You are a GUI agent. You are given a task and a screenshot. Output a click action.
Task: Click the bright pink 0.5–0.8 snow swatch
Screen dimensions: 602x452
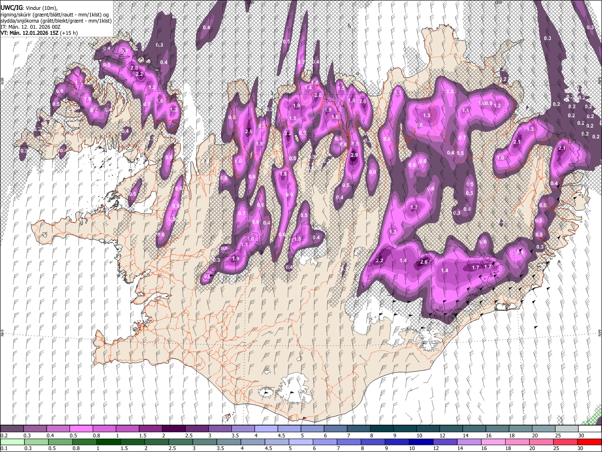[81, 429]
